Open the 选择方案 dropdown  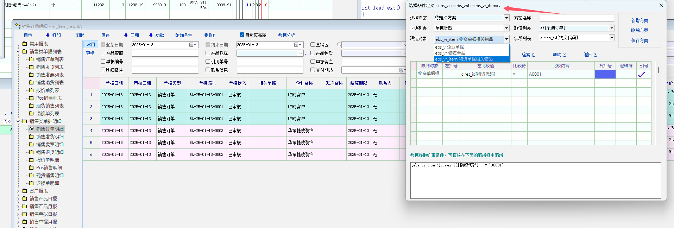(506, 18)
